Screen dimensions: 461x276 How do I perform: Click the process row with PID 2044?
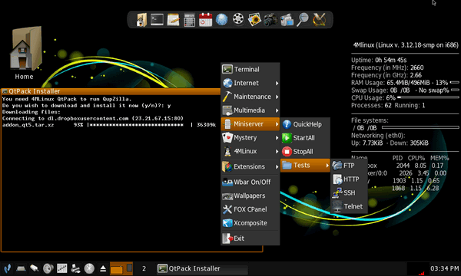[405, 166]
